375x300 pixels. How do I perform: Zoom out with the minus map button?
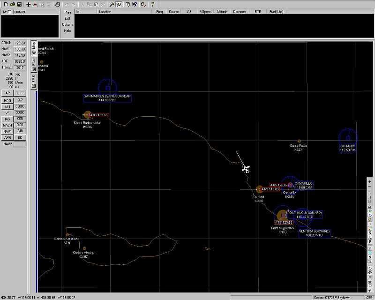pos(370,187)
